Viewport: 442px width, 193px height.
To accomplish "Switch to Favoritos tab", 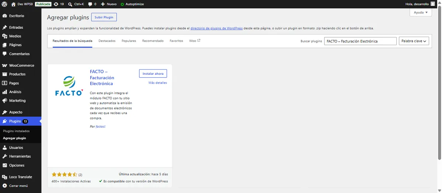I will (x=176, y=41).
